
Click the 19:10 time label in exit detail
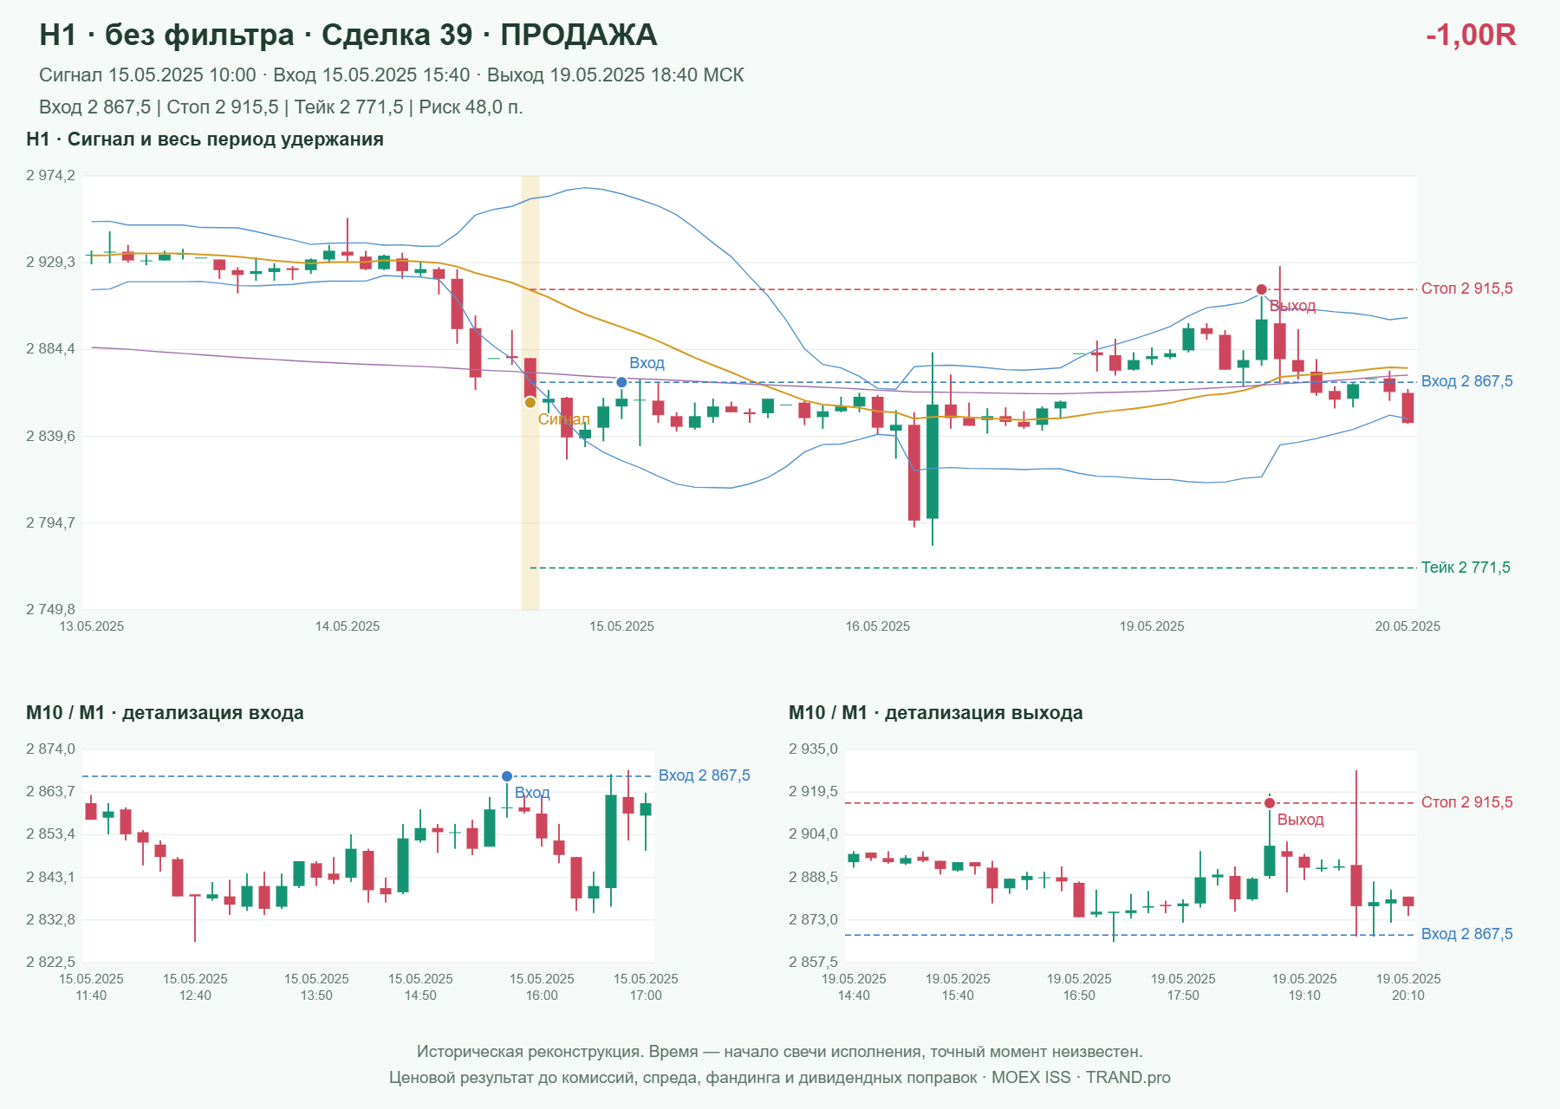click(1304, 996)
